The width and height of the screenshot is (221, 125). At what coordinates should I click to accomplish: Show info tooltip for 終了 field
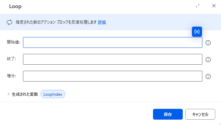[208, 60]
